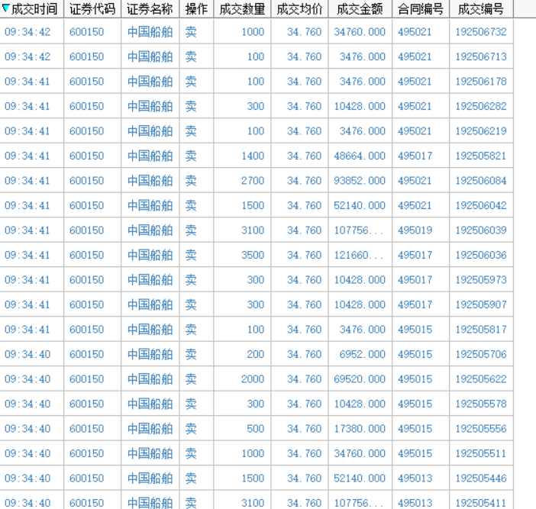Click time 09:34:40 in trade 192505706 row
Image resolution: width=536 pixels, height=509 pixels.
pyautogui.click(x=27, y=354)
